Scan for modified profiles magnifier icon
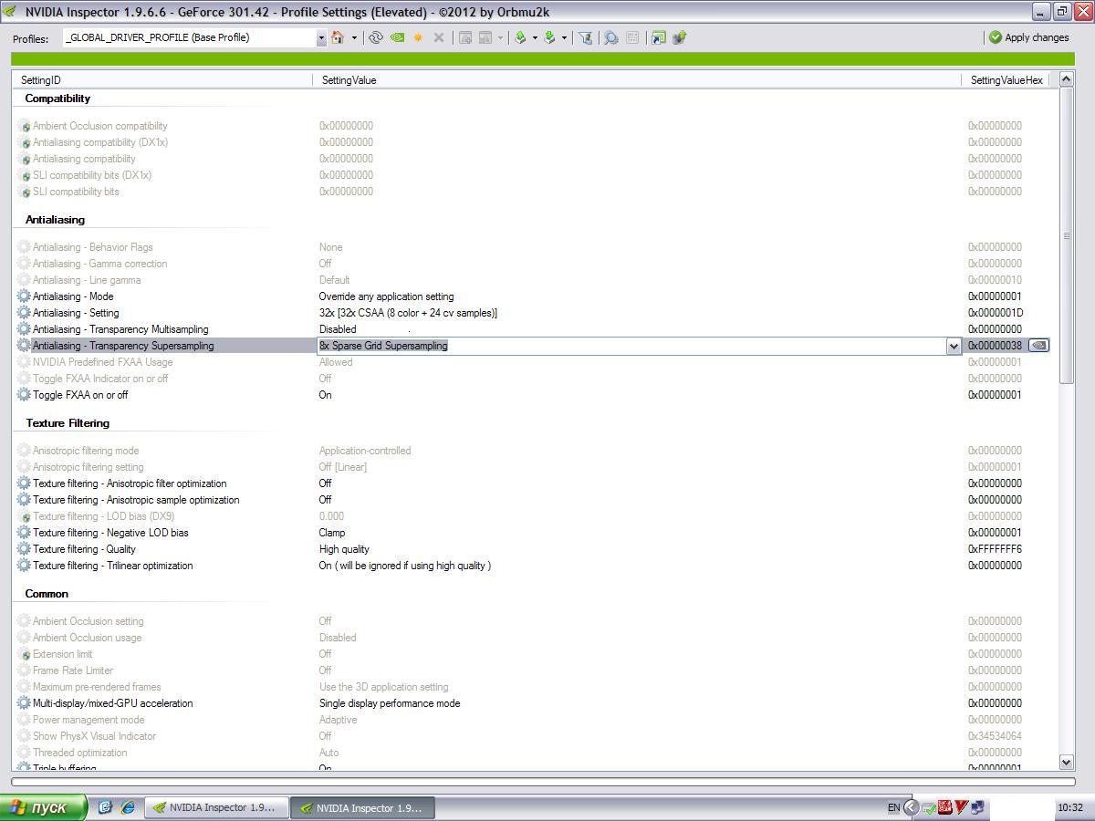 pyautogui.click(x=610, y=37)
